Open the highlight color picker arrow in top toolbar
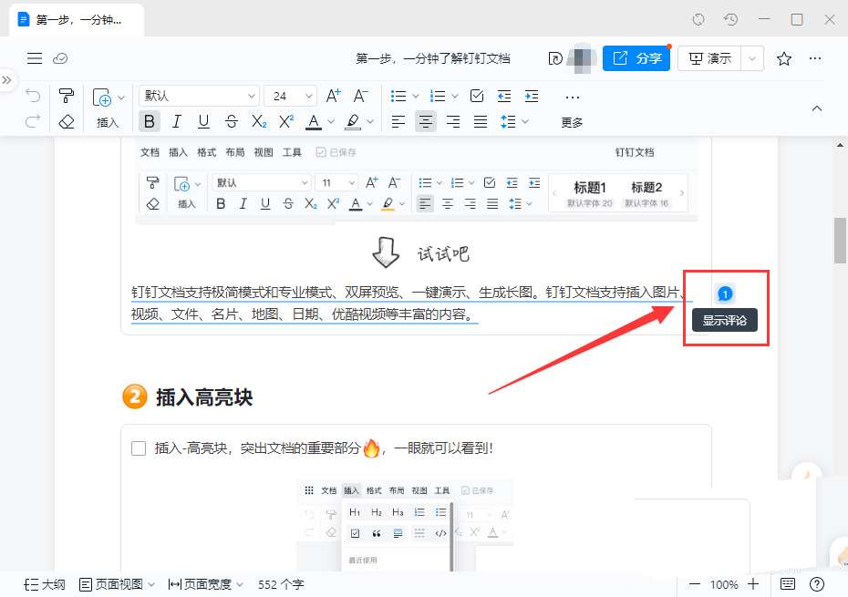848x597 pixels. click(x=370, y=121)
